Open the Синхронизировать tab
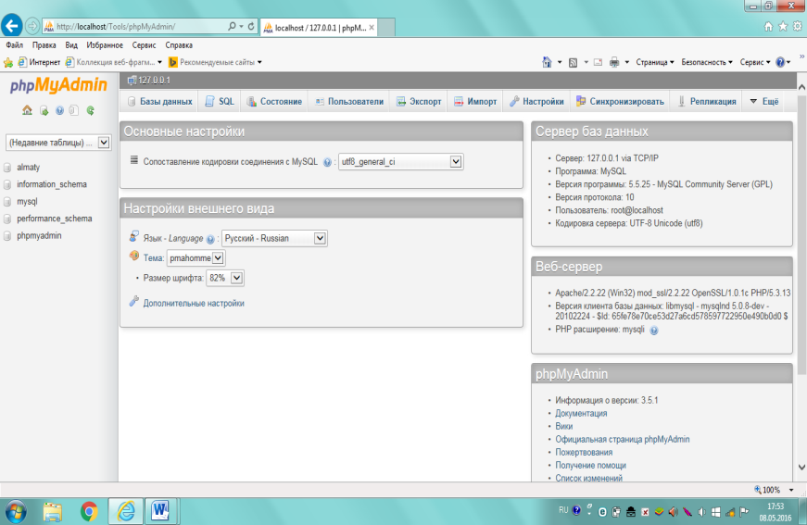 point(620,101)
